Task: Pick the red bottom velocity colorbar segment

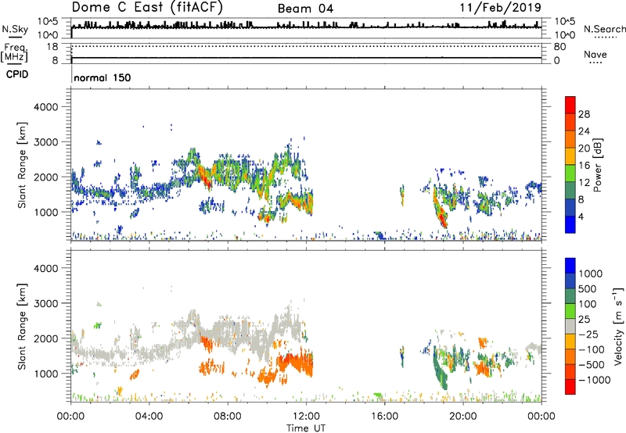Action: tap(570, 387)
